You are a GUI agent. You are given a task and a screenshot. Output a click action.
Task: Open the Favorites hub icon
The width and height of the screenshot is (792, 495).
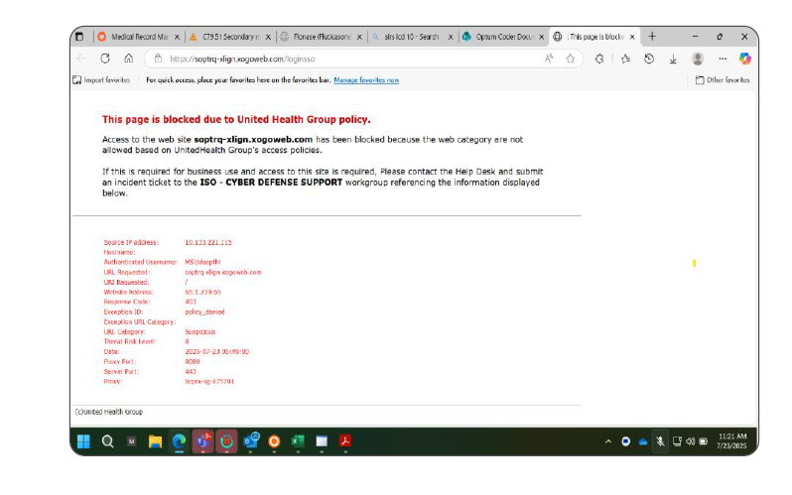click(x=625, y=59)
